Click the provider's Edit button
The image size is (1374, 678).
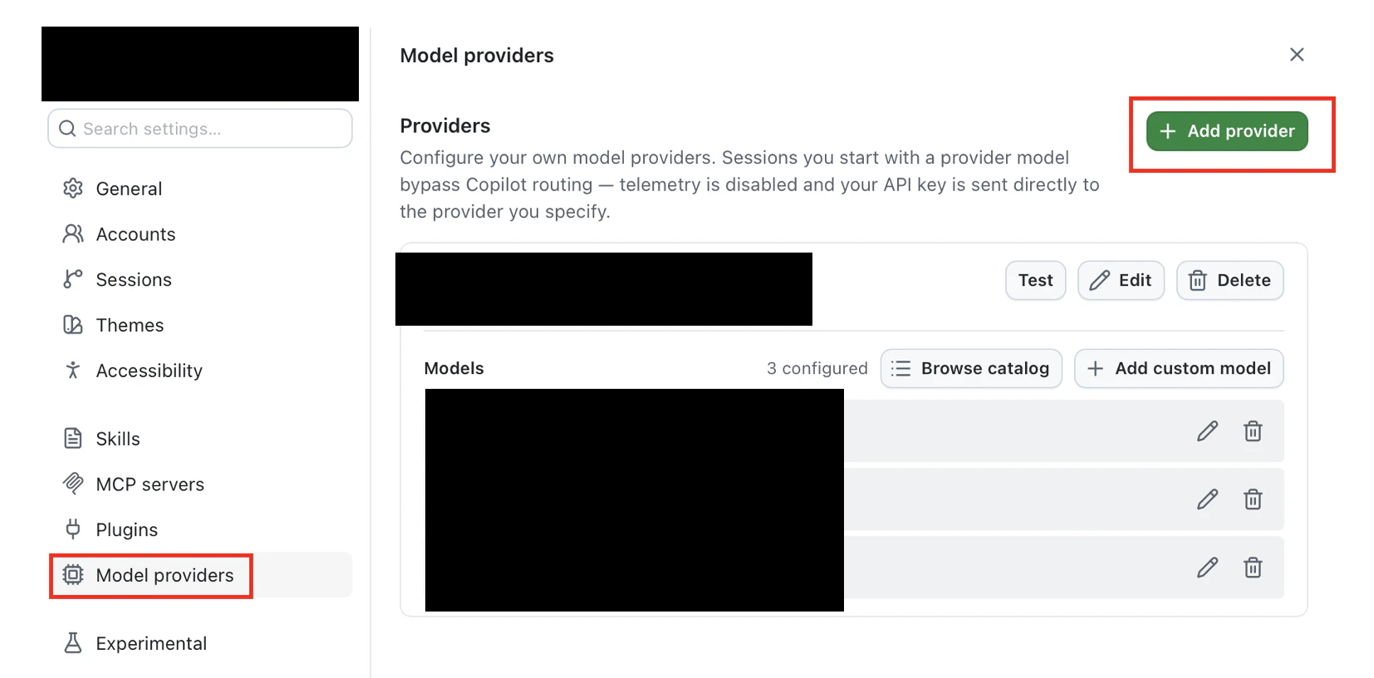click(x=1121, y=281)
